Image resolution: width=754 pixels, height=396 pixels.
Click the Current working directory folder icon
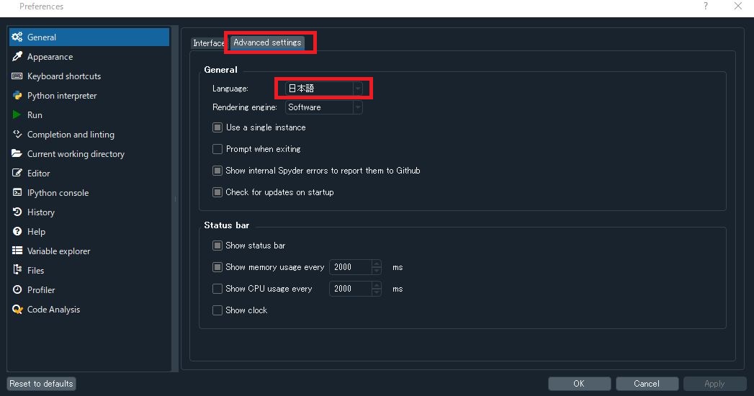(17, 153)
